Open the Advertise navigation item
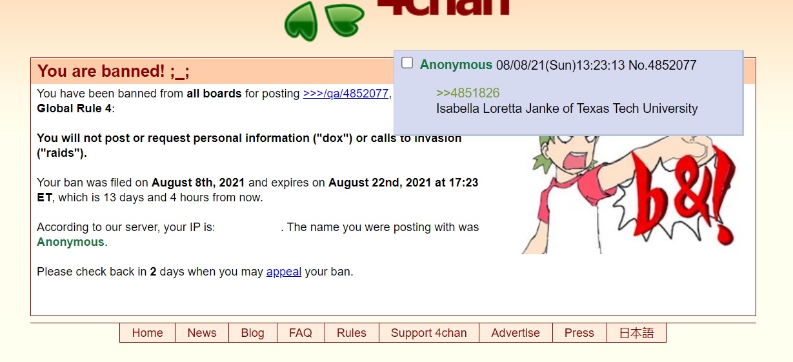The height and width of the screenshot is (362, 793). [x=516, y=333]
